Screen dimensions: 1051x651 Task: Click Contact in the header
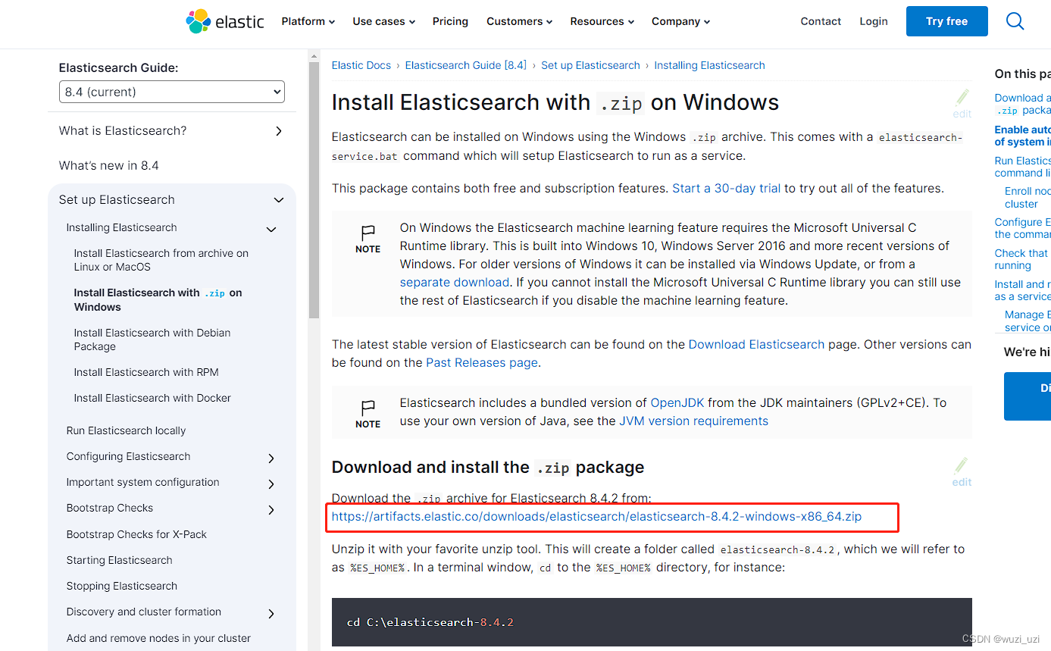(x=821, y=21)
